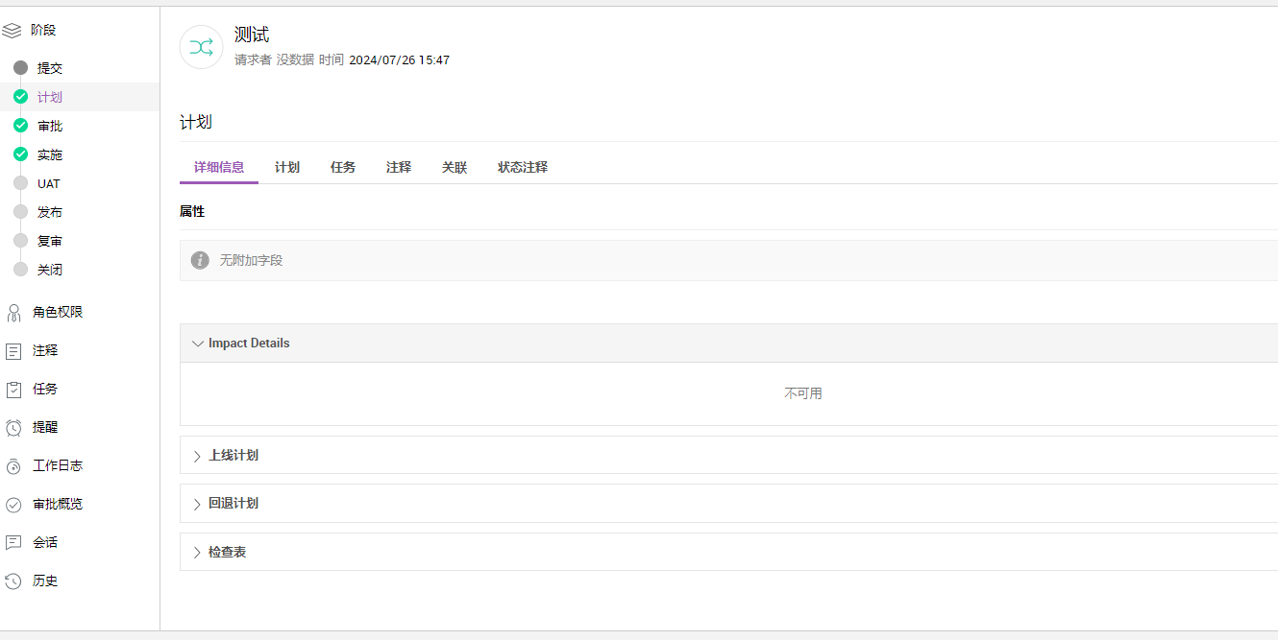
Task: Click the 审批概览 checkmark icon
Action: tap(13, 505)
